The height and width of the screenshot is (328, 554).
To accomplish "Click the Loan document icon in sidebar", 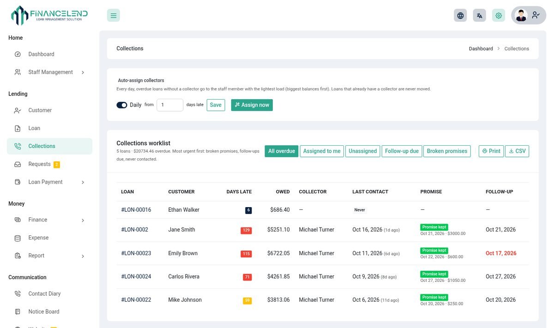I will 18,128.
